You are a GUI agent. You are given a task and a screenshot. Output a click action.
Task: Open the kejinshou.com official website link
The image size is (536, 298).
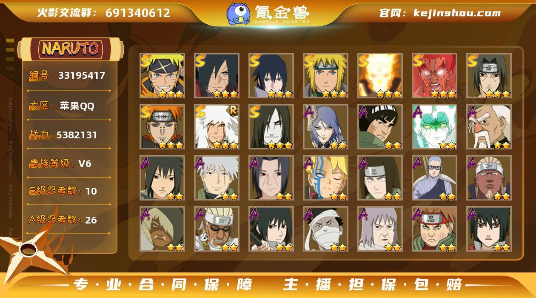click(456, 13)
